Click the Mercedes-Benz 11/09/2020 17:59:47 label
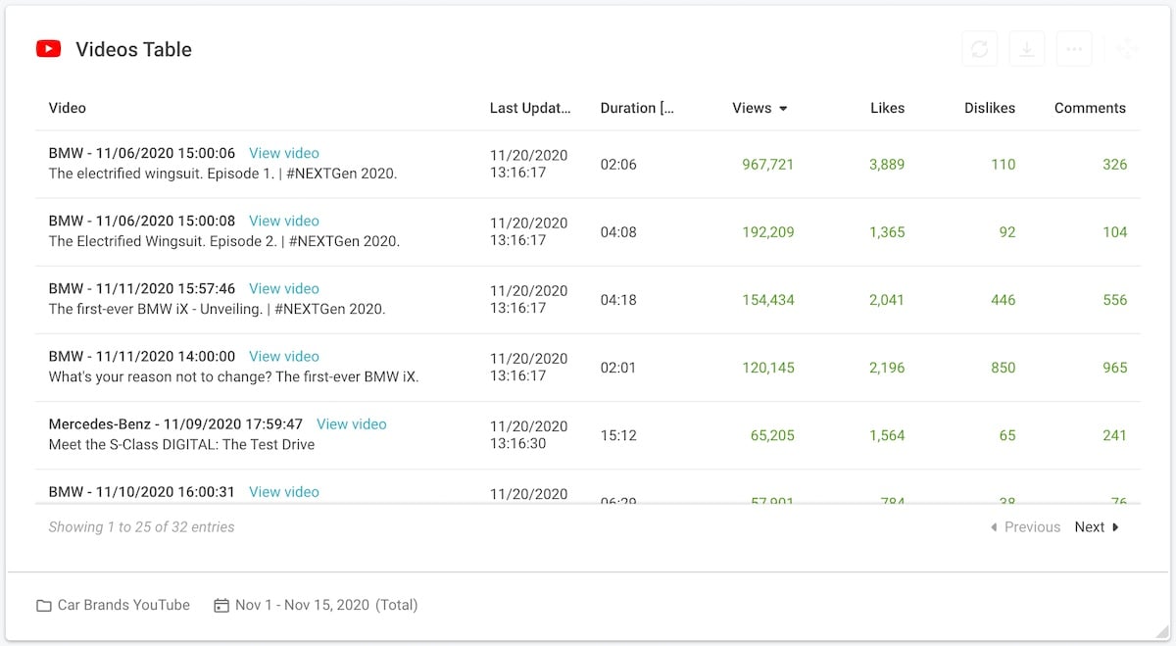 pyautogui.click(x=175, y=423)
